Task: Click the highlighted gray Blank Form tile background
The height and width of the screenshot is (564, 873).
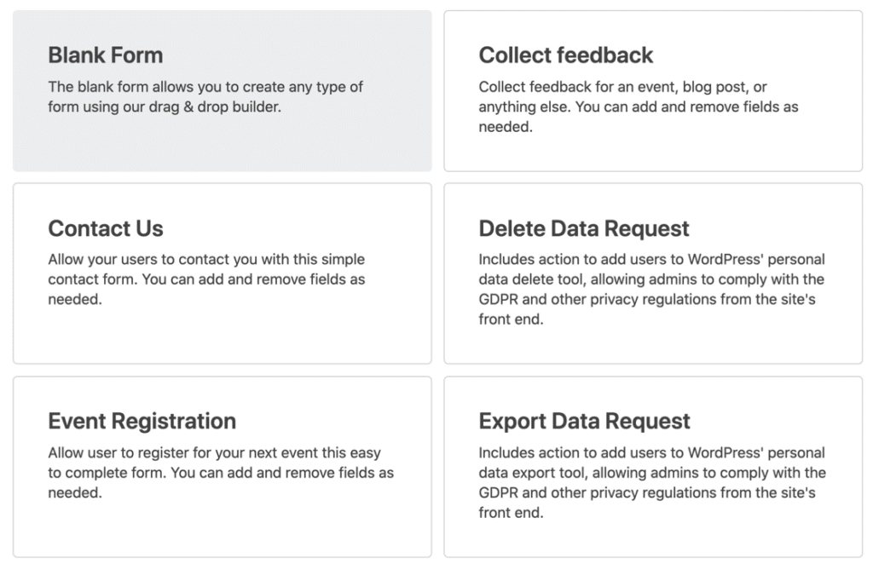Action: click(x=341, y=145)
